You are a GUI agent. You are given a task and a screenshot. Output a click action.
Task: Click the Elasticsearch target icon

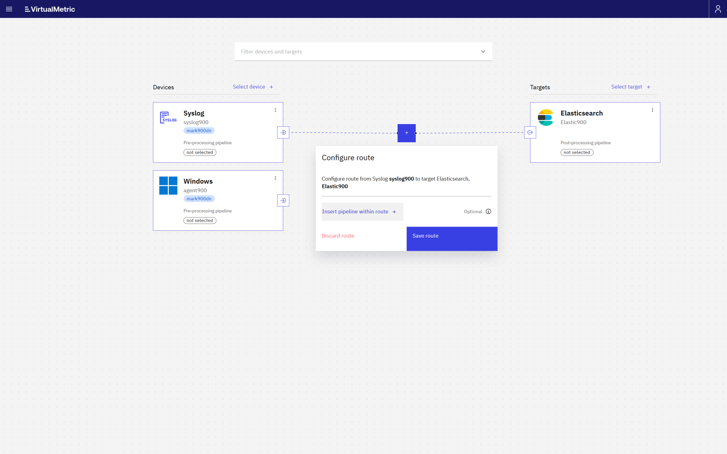pos(546,117)
